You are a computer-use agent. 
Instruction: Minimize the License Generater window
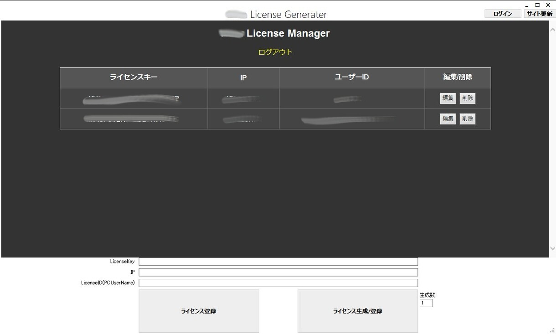tap(527, 5)
